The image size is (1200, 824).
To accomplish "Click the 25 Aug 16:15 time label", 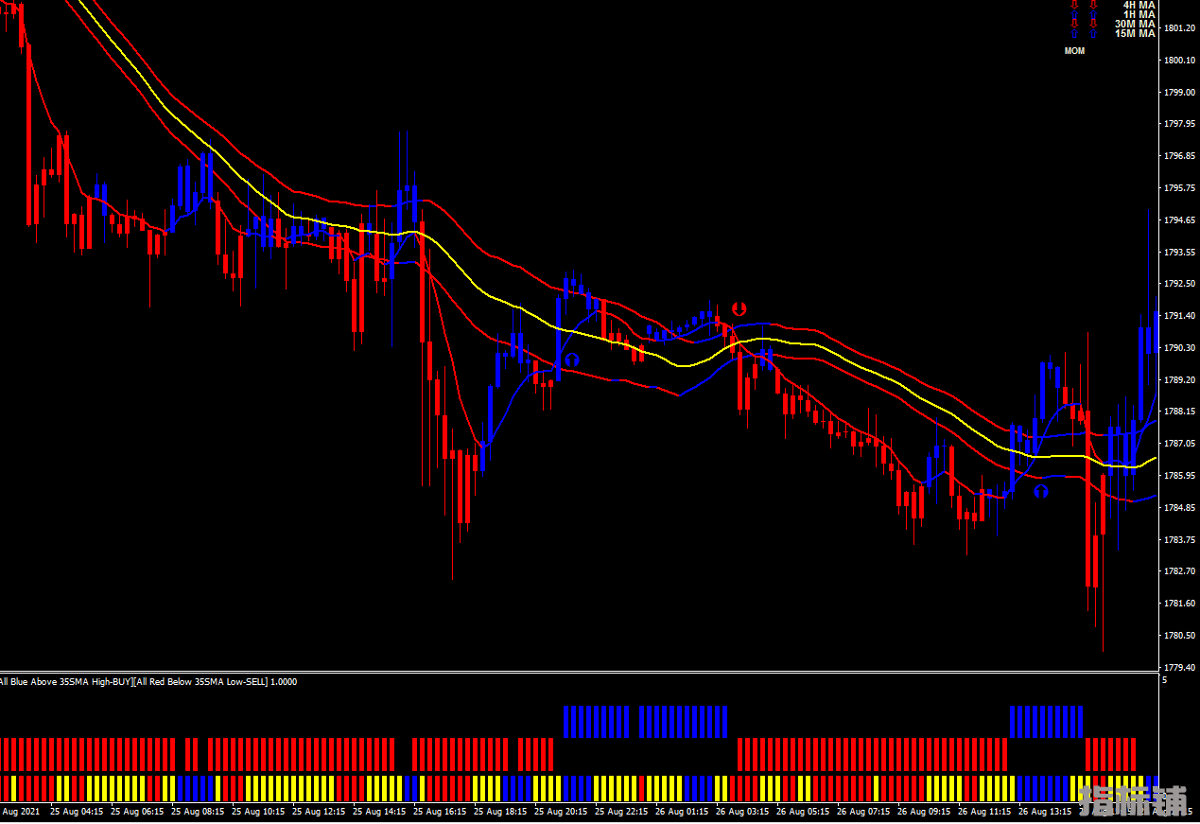I will coord(440,812).
